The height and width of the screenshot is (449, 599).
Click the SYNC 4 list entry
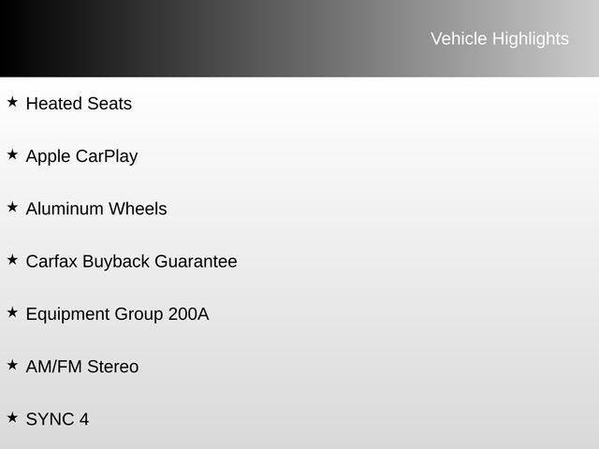tap(57, 419)
